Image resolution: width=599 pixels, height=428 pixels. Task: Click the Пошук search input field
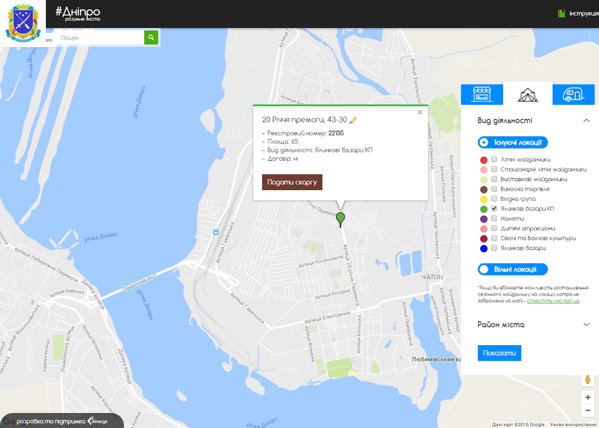pos(100,38)
